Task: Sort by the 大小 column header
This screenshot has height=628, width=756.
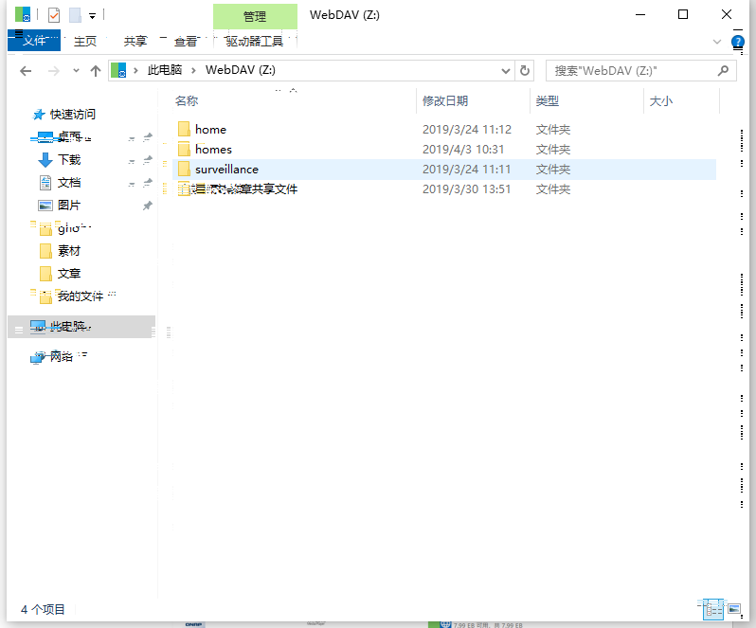Action: pyautogui.click(x=681, y=101)
